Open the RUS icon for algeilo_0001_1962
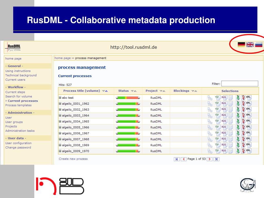The height and width of the screenshot is (198, 264). 224,104
